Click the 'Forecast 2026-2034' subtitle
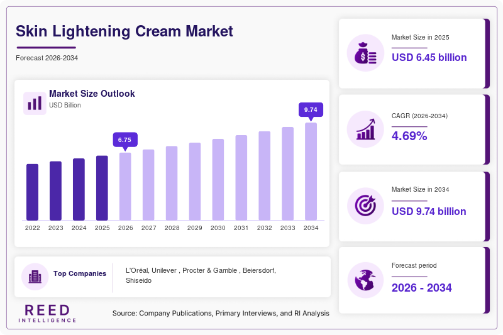The image size is (503, 335). 47,58
